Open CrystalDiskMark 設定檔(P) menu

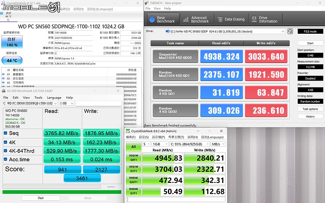tap(158, 137)
